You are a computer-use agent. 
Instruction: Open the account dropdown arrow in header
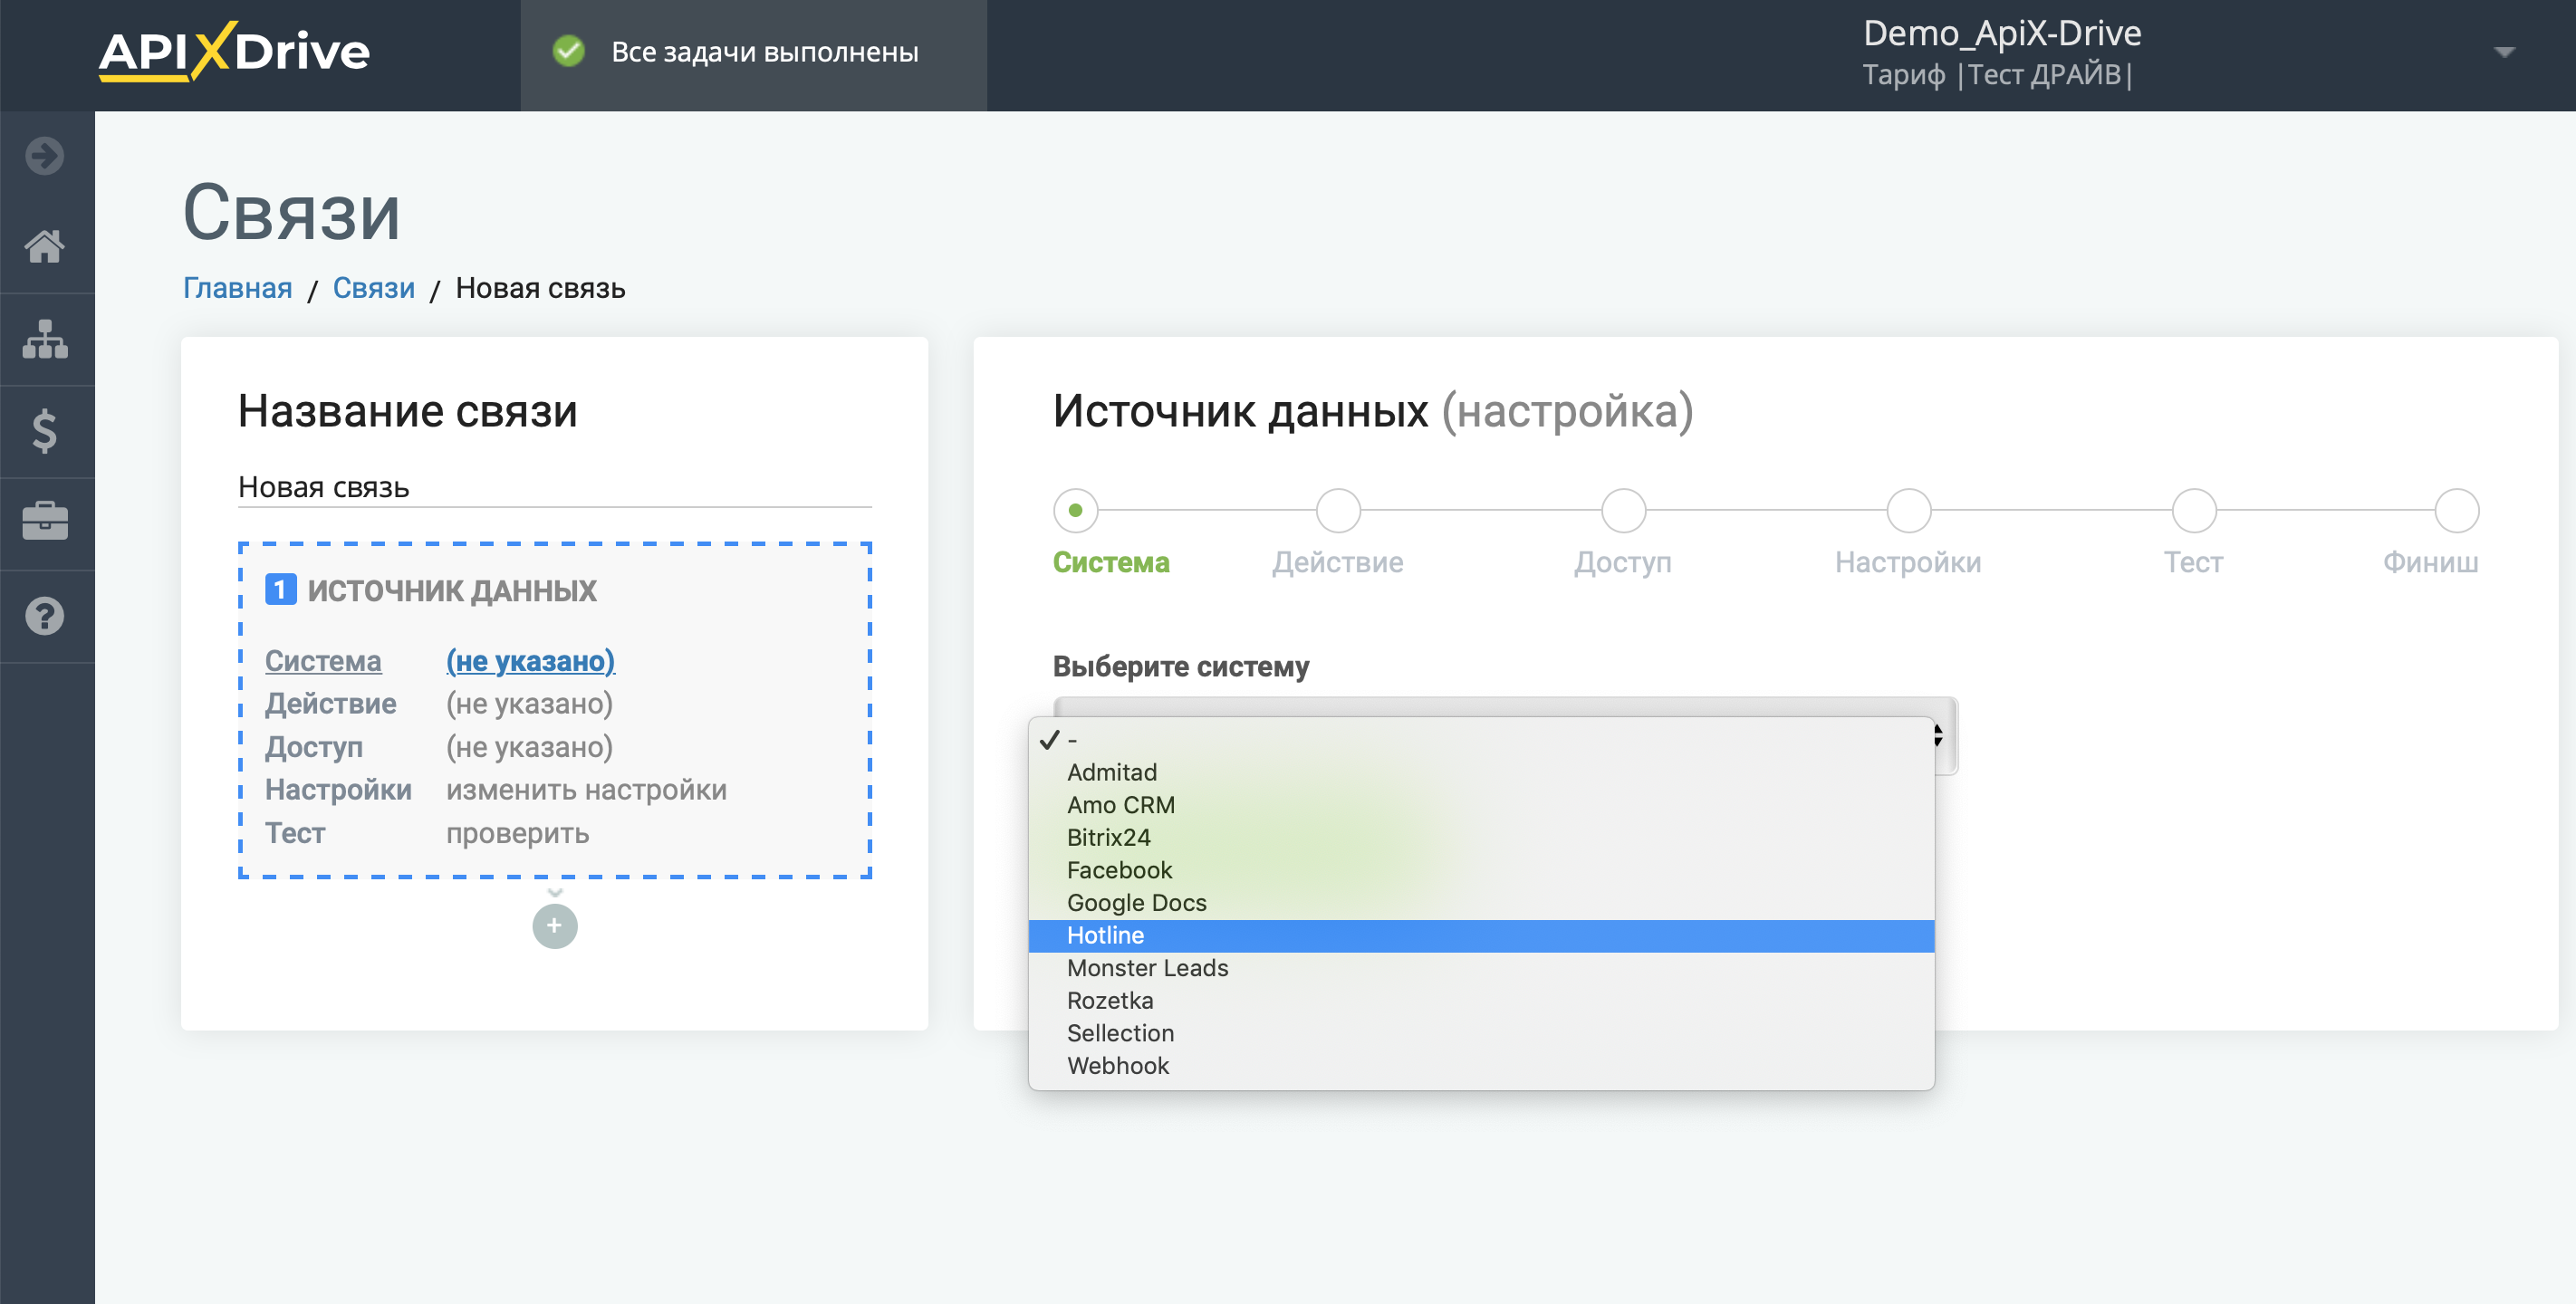click(x=2504, y=52)
